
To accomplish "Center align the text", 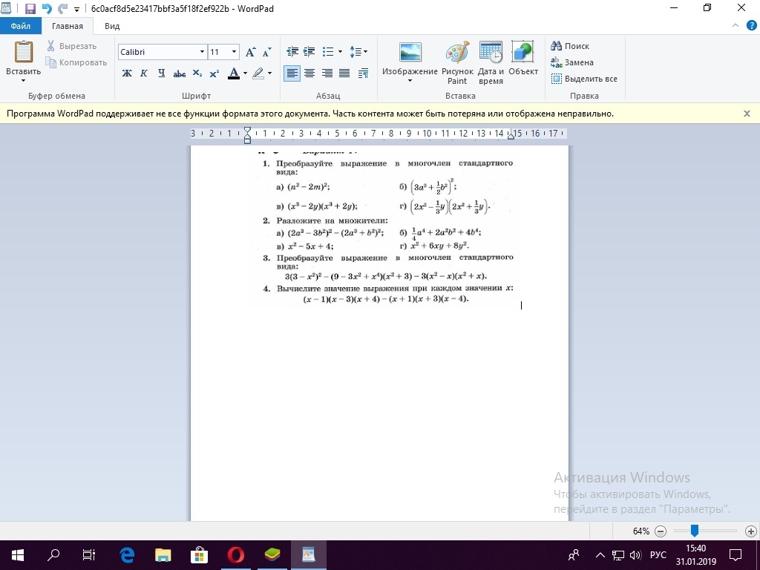I will pyautogui.click(x=309, y=73).
